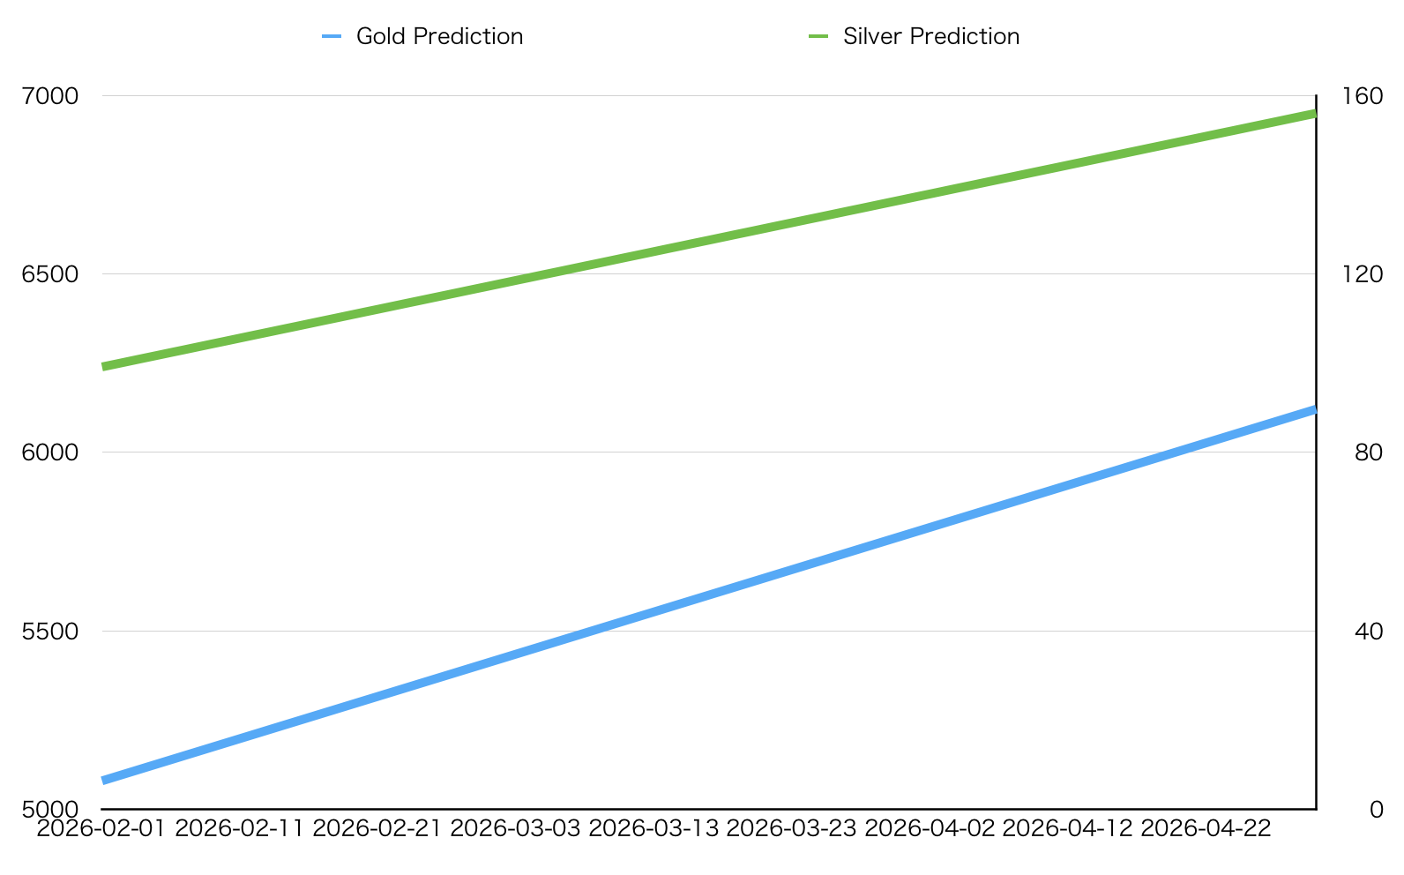Click the 160 right axis label
Screen dimensions: 1404x875
point(1362,95)
